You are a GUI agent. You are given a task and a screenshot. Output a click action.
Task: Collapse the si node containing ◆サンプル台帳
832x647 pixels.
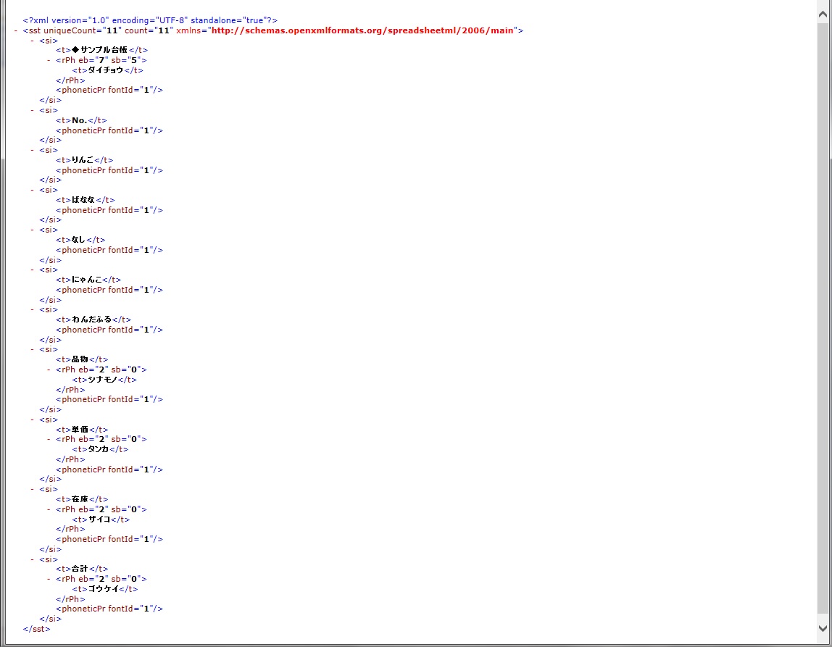33,41
